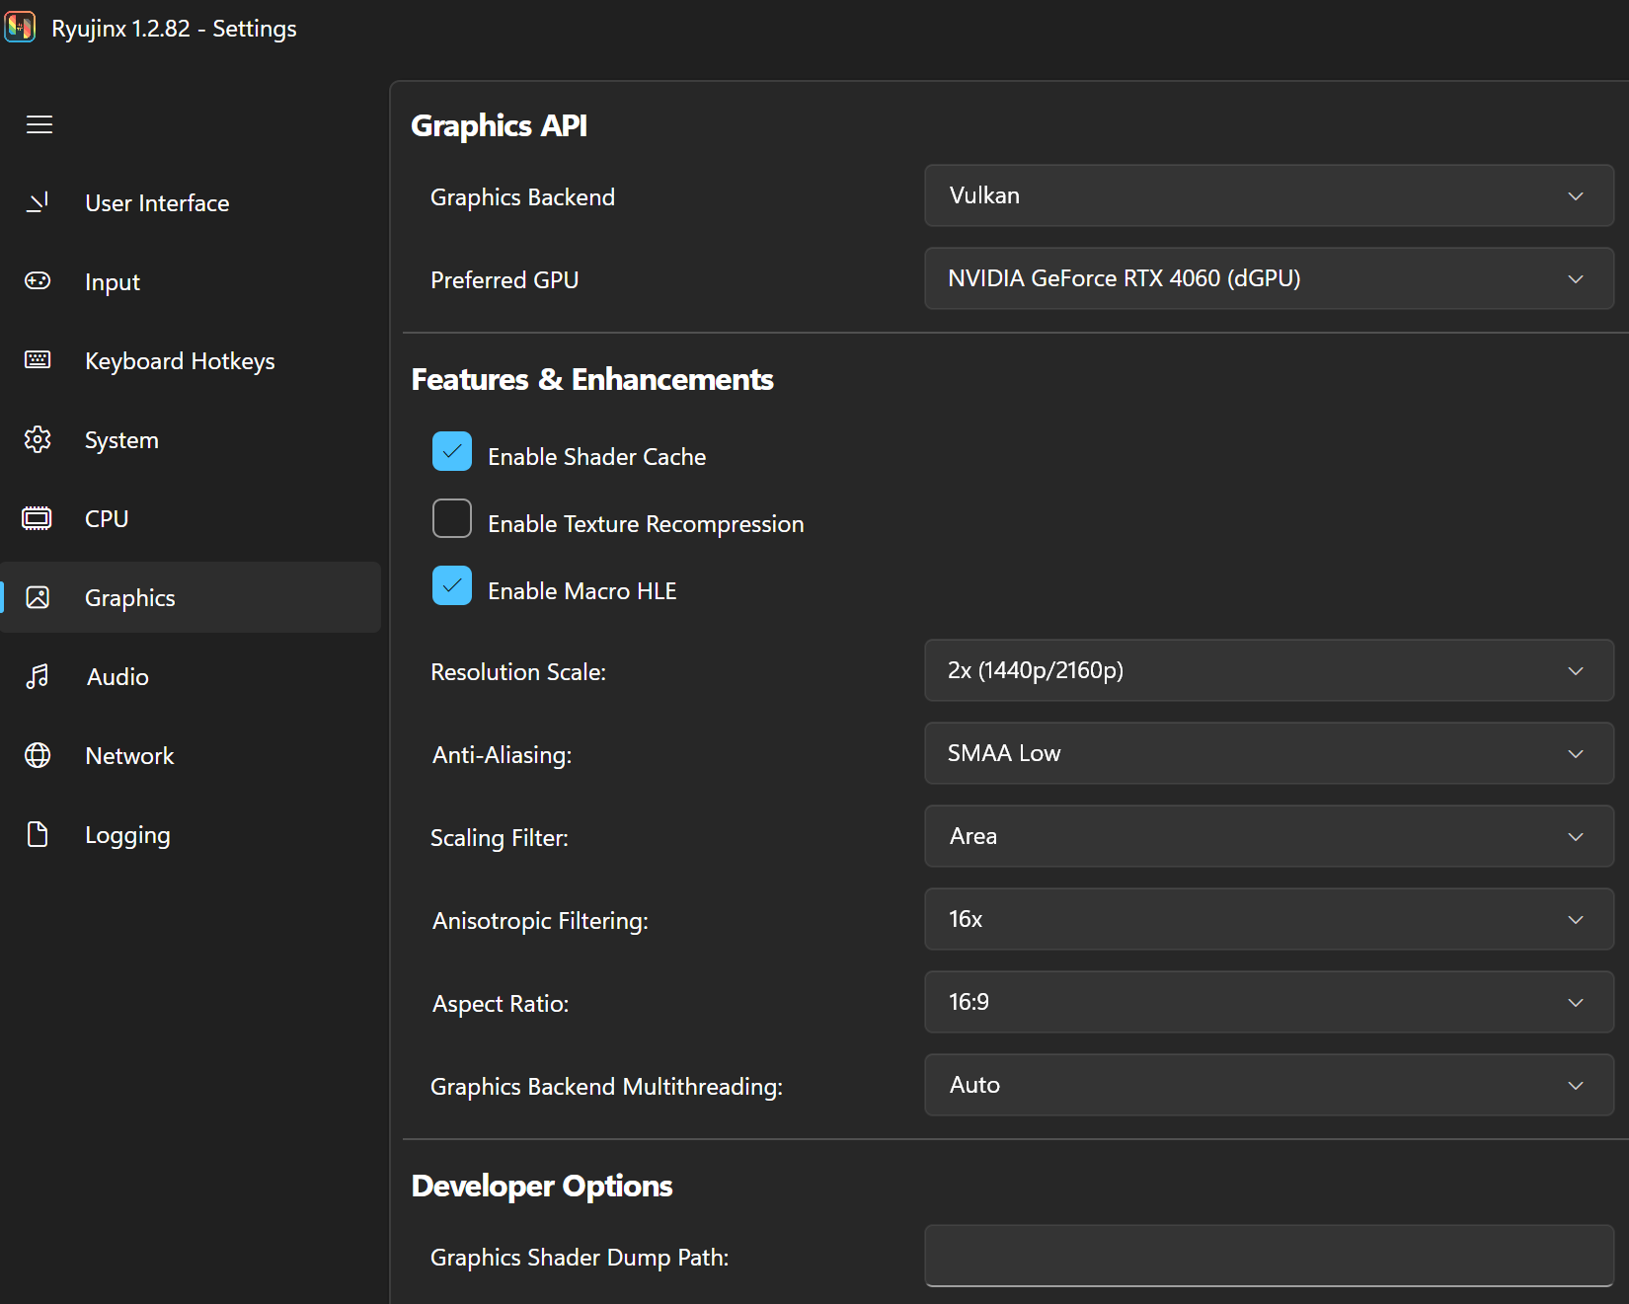Click the CPU chip icon
The width and height of the screenshot is (1629, 1304).
(38, 518)
